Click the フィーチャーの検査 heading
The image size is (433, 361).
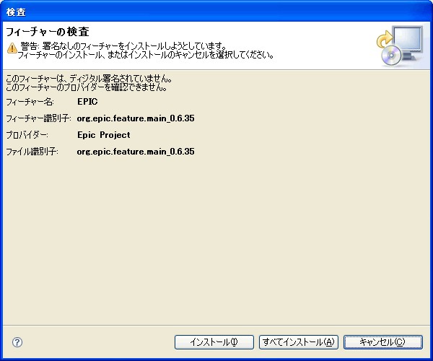pos(47,32)
